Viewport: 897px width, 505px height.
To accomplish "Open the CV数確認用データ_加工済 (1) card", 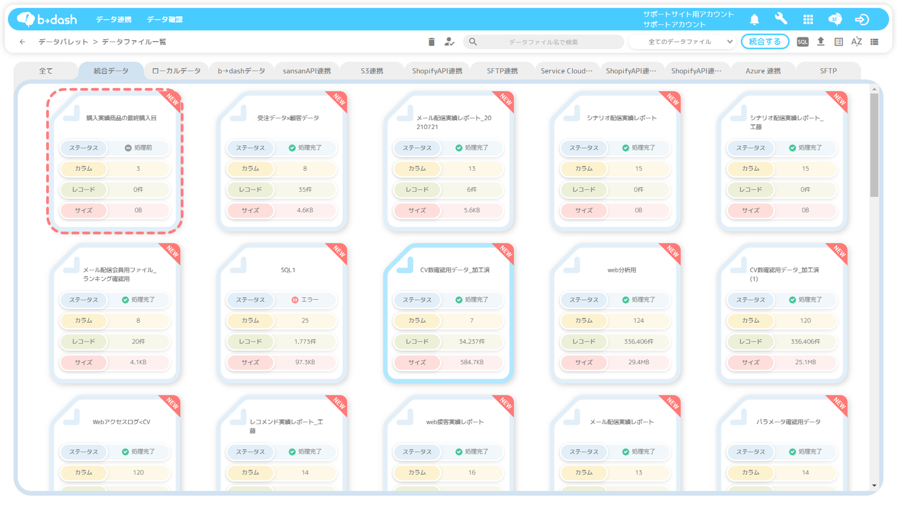I will click(x=783, y=313).
